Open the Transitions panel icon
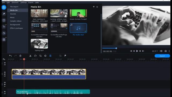The height and width of the screenshot is (97, 172). pyautogui.click(x=4, y=20)
